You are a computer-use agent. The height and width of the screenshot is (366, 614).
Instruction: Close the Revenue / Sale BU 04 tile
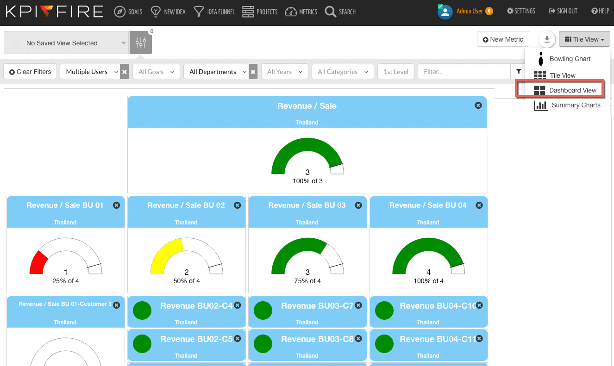point(479,205)
